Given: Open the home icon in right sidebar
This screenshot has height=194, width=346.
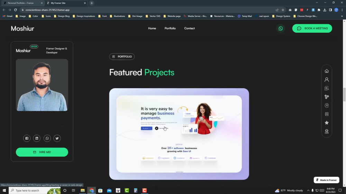Looking at the screenshot, I should [327, 71].
